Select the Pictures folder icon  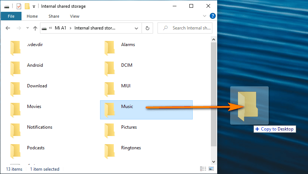pos(109,131)
